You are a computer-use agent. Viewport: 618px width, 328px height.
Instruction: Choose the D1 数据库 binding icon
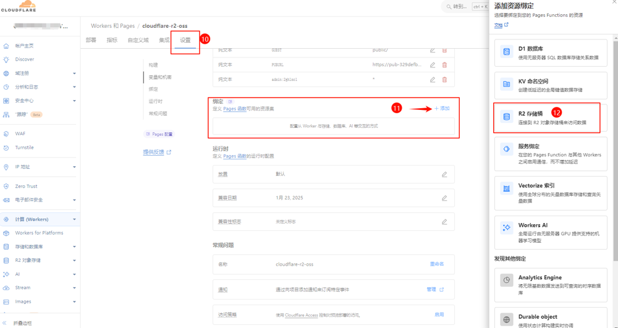pos(507,52)
